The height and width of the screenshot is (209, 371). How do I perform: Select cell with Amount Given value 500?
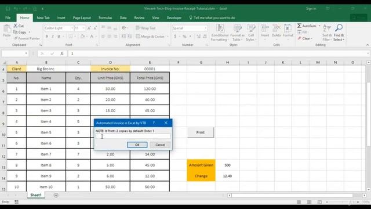(x=227, y=165)
